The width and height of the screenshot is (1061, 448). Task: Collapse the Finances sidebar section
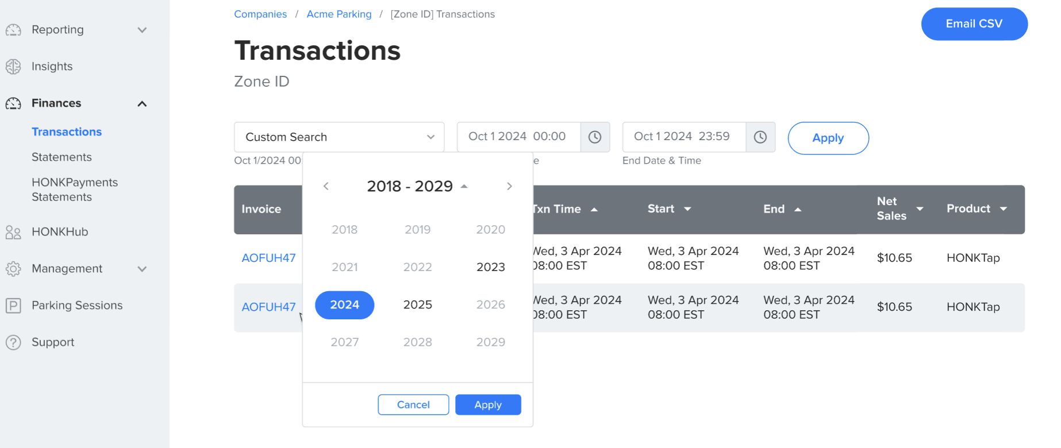click(142, 104)
